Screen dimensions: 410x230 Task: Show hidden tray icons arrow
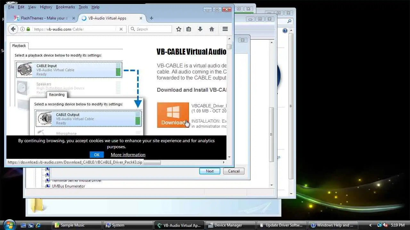371,225
